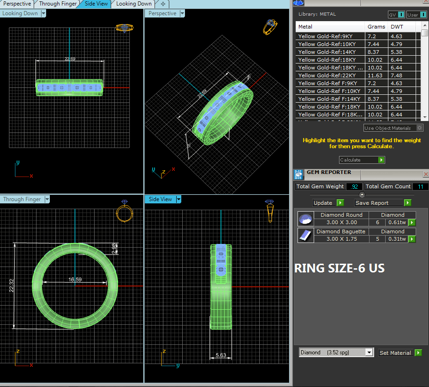
Task: Switch to the Perspective tab
Action: click(17, 4)
